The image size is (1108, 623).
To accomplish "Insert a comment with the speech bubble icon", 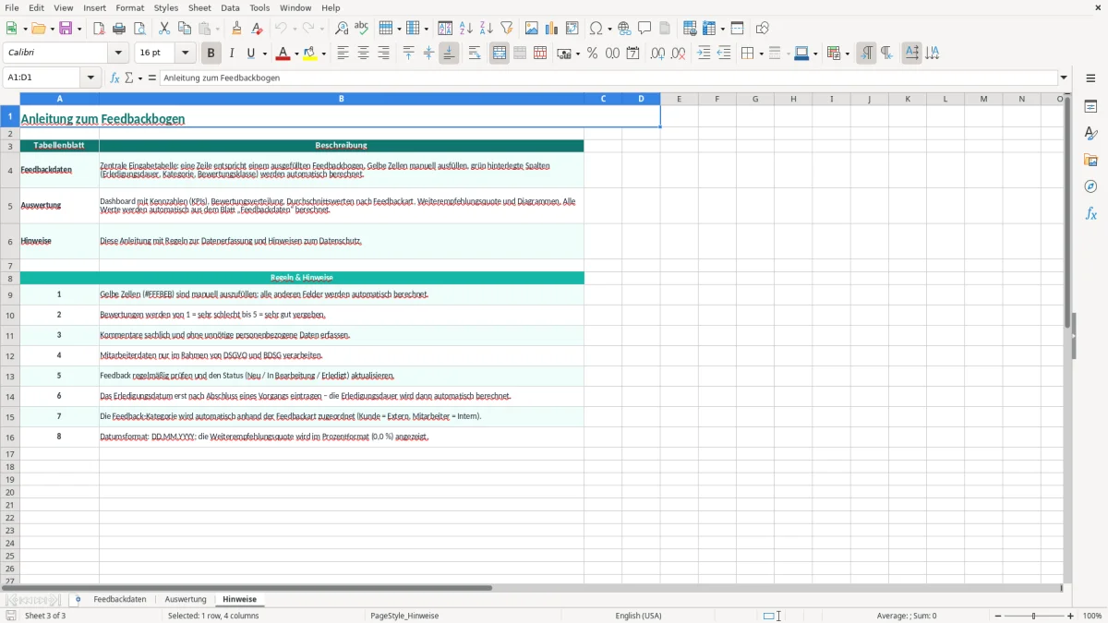I will (x=644, y=29).
